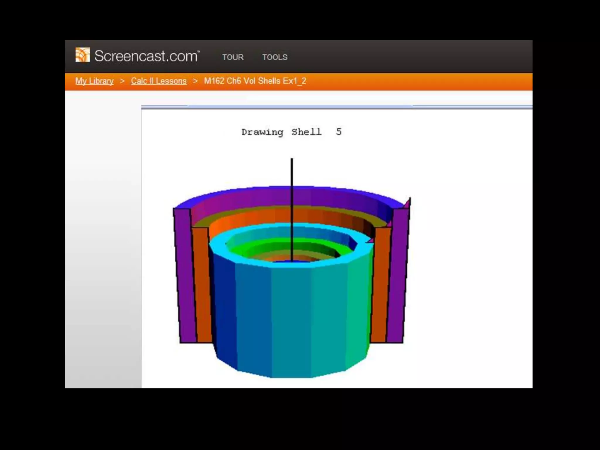This screenshot has width=600, height=450.
Task: Open the TOOLS menu item
Action: (x=275, y=57)
